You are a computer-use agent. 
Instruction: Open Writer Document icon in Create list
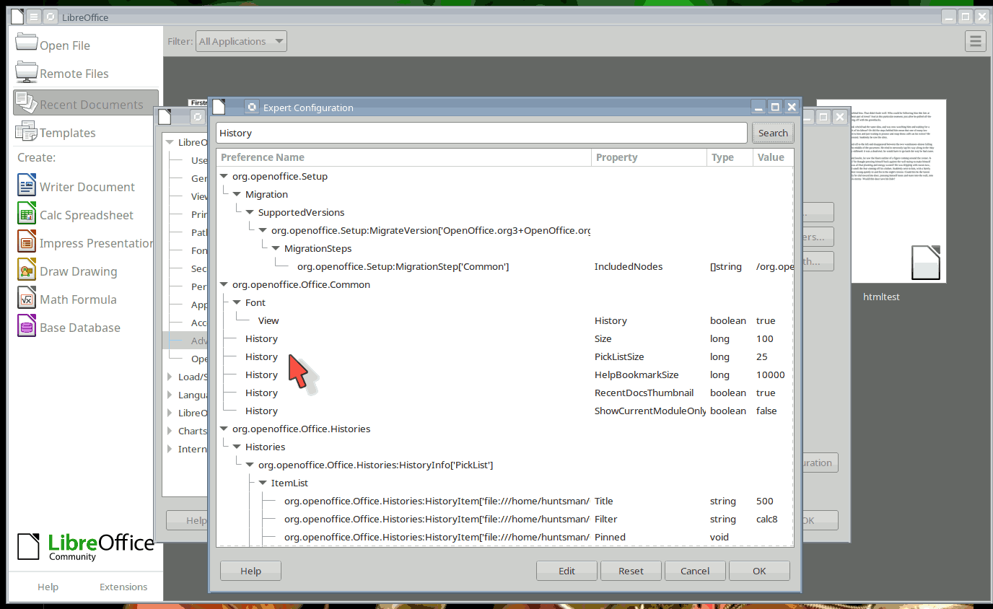[x=27, y=186]
